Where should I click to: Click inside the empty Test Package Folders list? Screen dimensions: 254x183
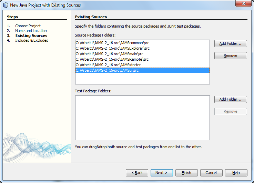(x=142, y=118)
